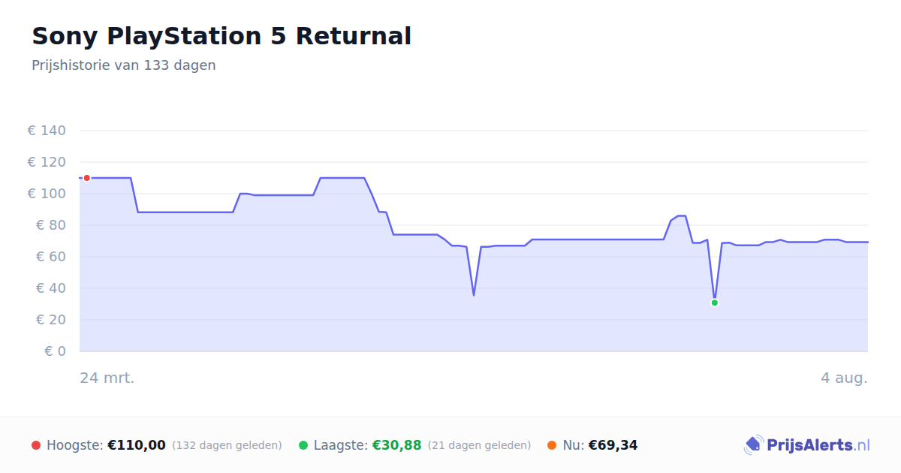Click the highest price €110,00 value
Image resolution: width=901 pixels, height=473 pixels.
point(137,445)
